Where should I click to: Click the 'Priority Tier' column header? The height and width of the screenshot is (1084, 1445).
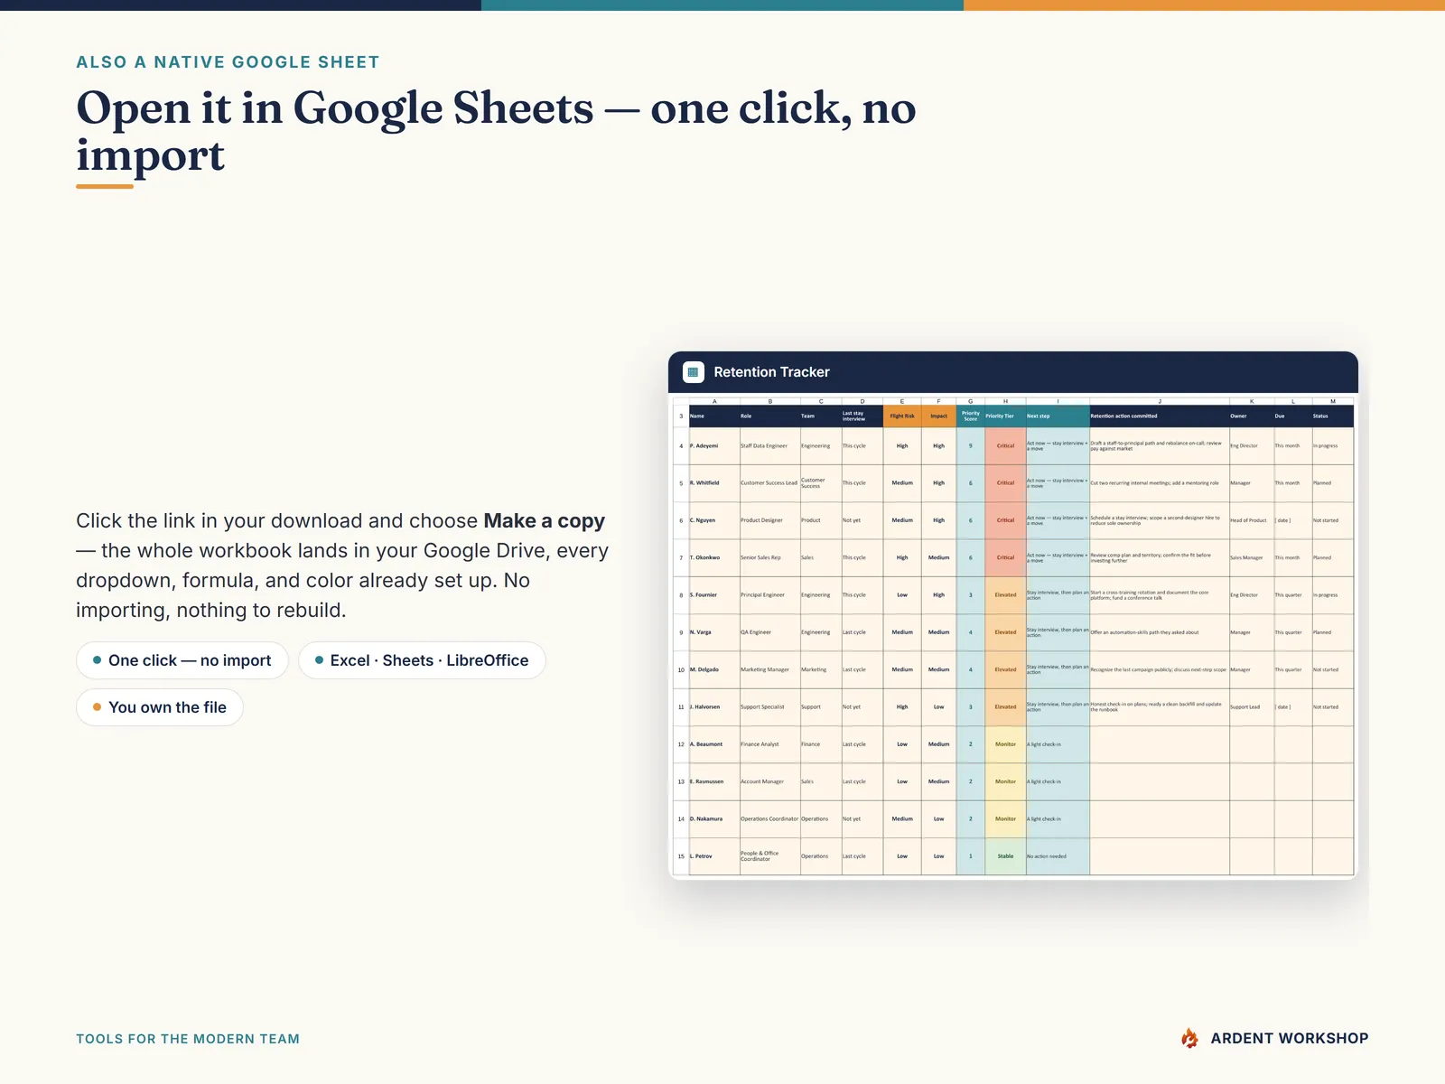[x=1005, y=416]
